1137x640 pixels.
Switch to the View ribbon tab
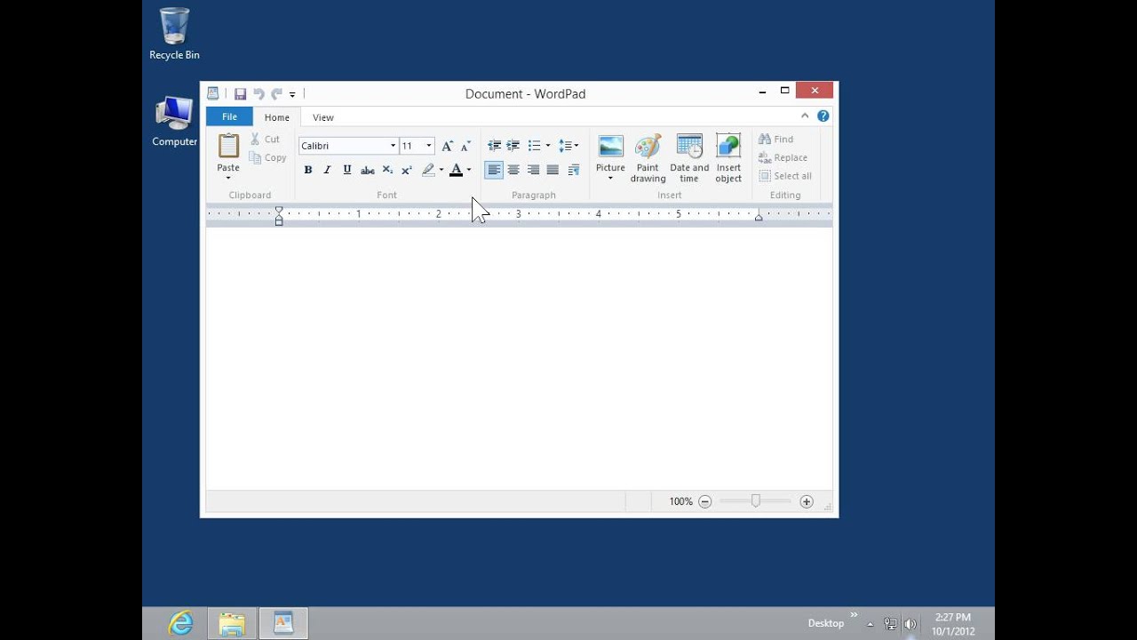coord(323,117)
